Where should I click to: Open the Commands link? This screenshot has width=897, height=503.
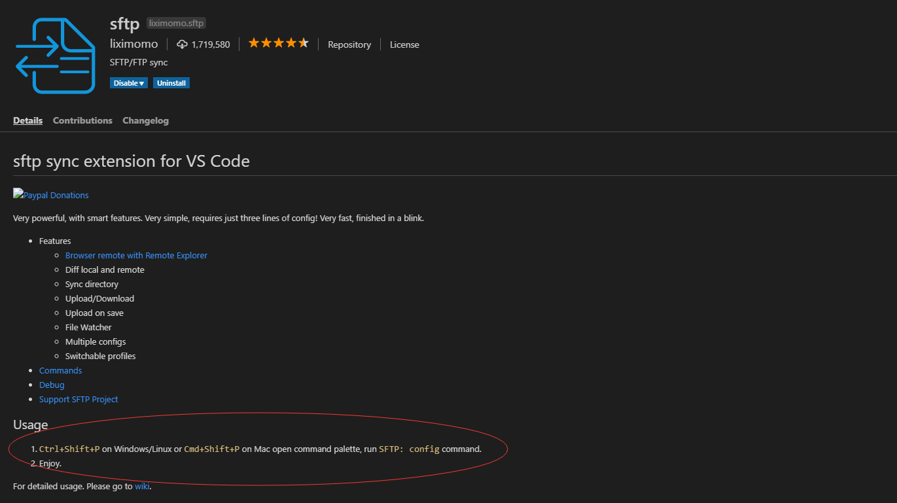[x=60, y=370]
